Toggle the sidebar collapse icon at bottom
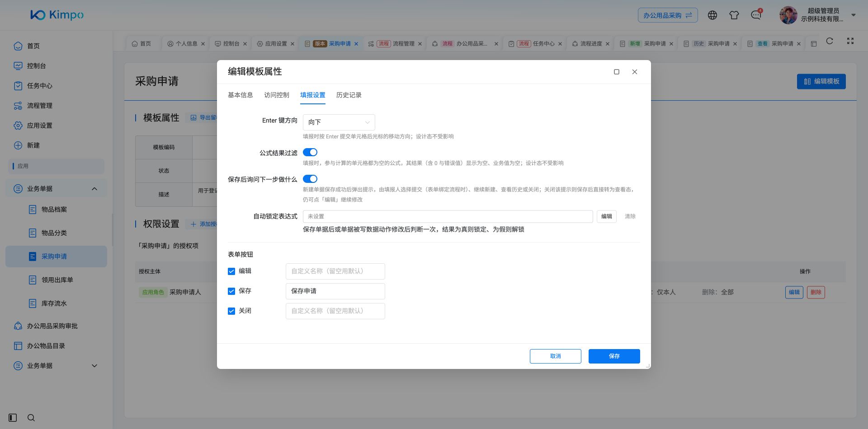This screenshot has height=429, width=868. [x=13, y=418]
